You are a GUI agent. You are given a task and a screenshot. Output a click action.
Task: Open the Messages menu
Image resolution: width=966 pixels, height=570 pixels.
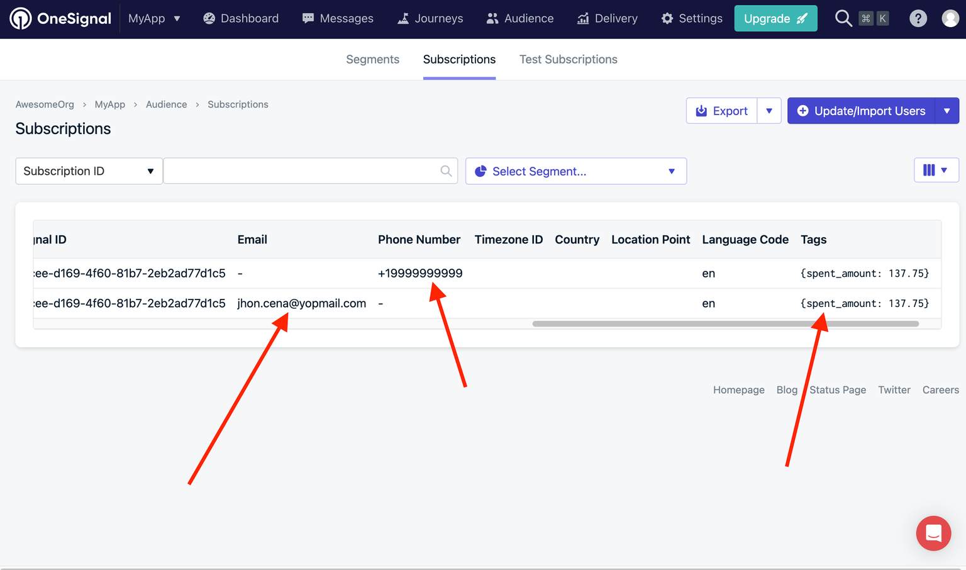(x=338, y=18)
